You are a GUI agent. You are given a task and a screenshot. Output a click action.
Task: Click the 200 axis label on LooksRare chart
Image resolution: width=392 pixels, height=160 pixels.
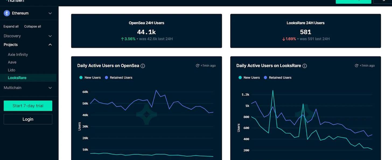[246, 150]
